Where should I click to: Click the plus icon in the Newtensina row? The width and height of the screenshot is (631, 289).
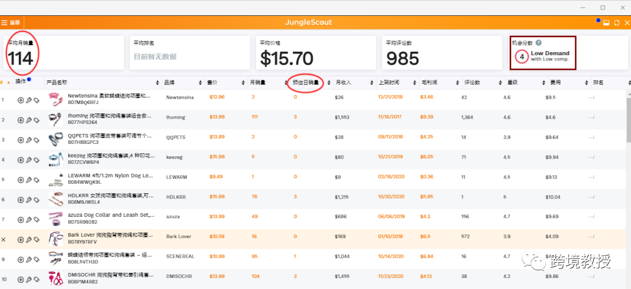(x=21, y=100)
